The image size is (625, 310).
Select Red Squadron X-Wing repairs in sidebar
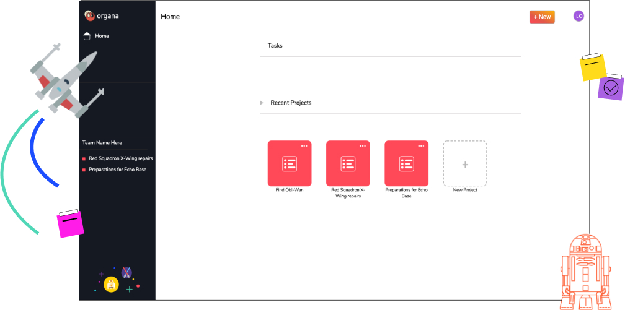[121, 158]
